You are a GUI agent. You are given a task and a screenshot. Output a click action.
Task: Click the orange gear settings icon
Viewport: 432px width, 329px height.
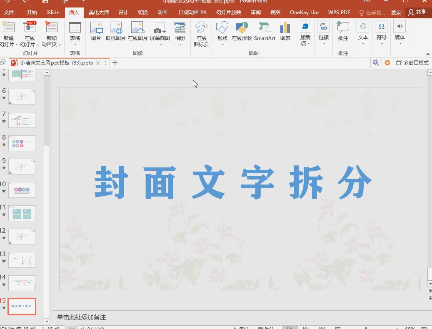click(x=387, y=62)
